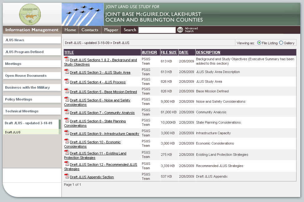Open the Mapper menu item
Image resolution: width=304 pixels, height=202 pixels.
tap(111, 30)
